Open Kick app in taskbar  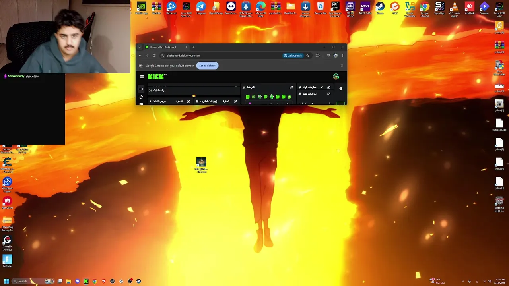coord(86,281)
